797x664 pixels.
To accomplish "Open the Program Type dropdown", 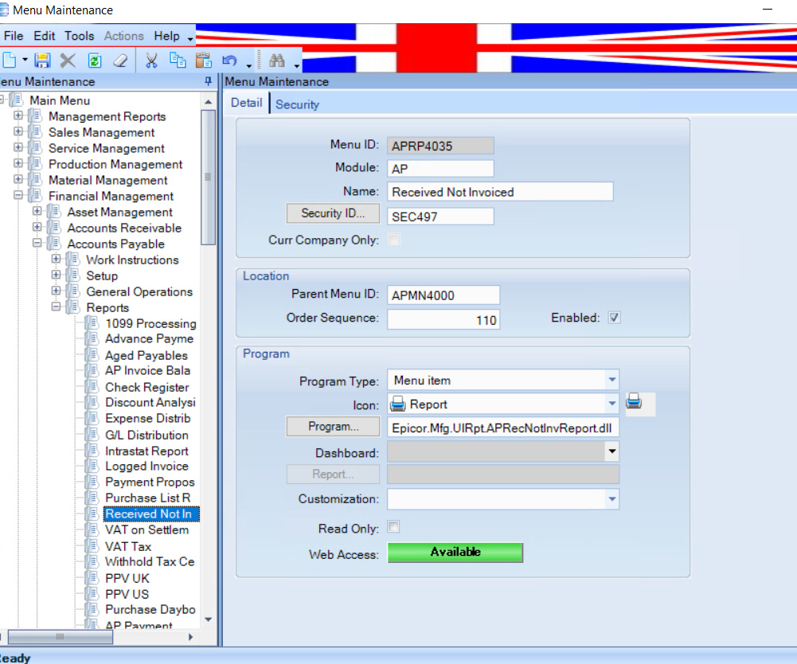I will 612,380.
